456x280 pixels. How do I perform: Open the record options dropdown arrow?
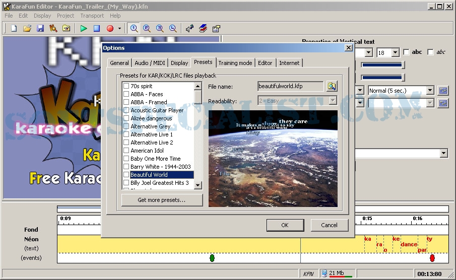(119, 28)
